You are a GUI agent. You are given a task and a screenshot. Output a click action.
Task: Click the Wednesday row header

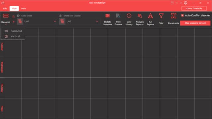click(2, 67)
